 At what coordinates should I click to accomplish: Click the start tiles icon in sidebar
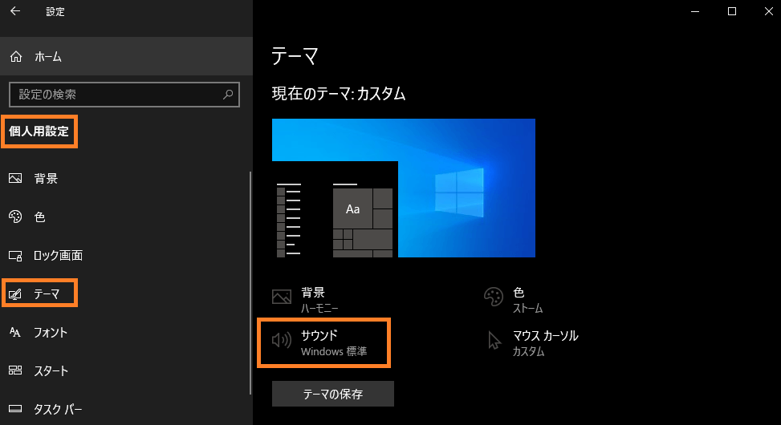pos(15,370)
